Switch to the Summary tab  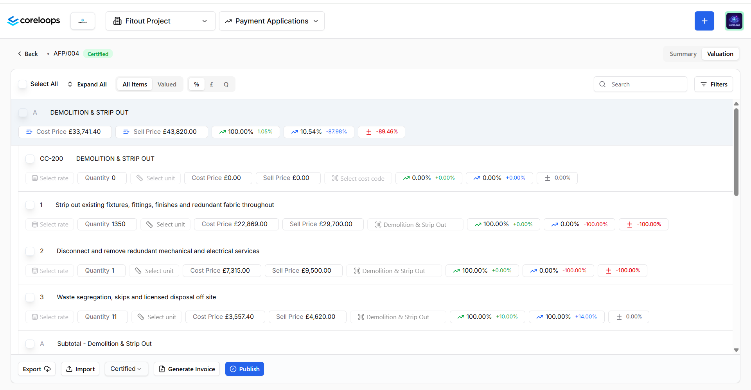click(683, 54)
